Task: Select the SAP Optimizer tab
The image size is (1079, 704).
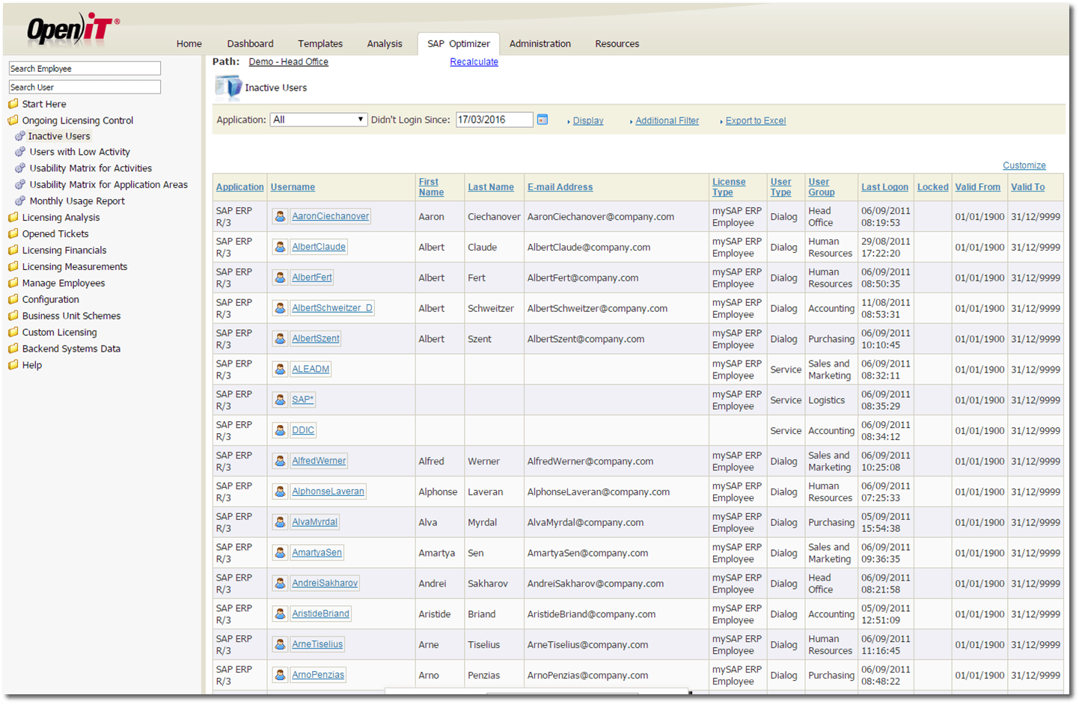Action: pyautogui.click(x=459, y=44)
